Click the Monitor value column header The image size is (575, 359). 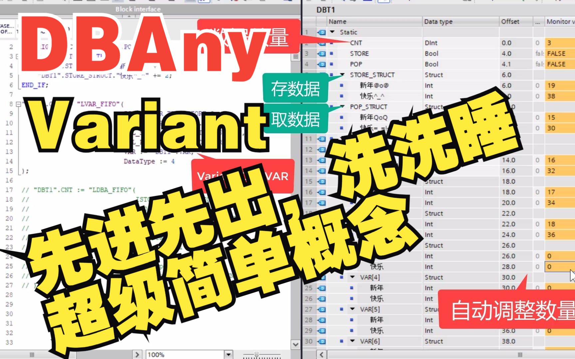click(560, 22)
